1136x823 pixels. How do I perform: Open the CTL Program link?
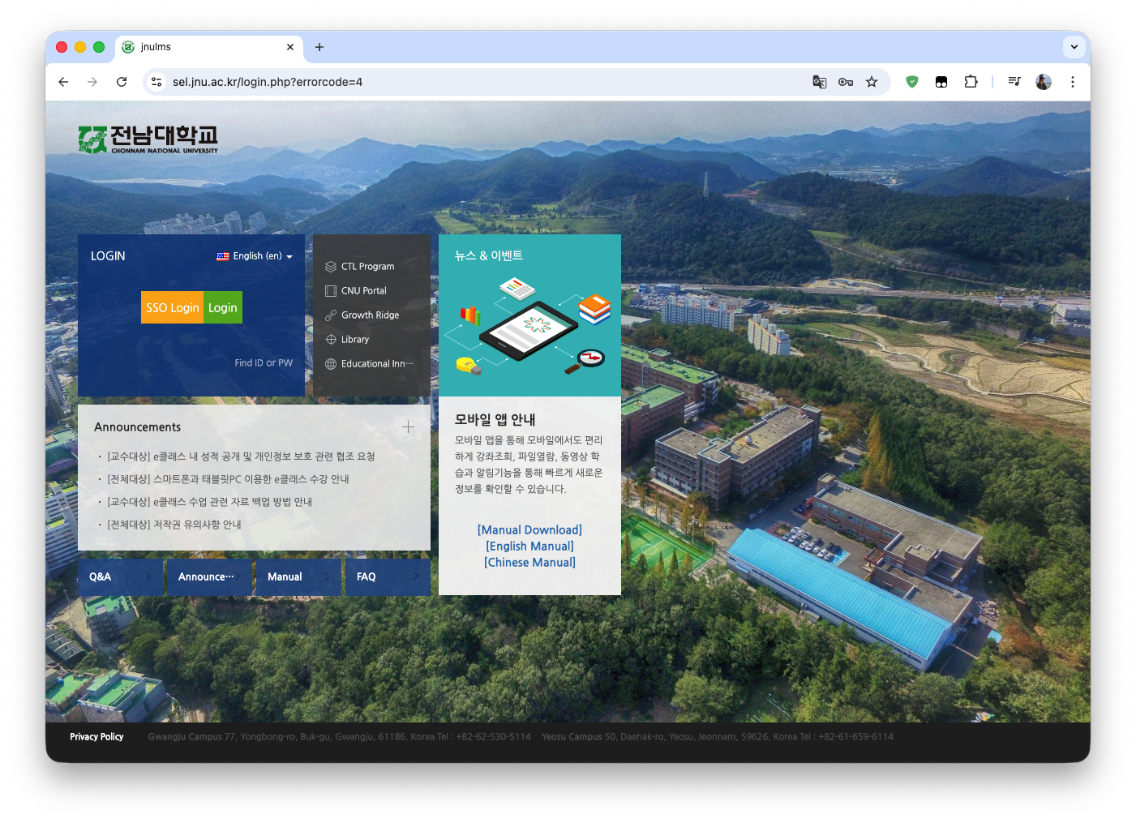point(367,267)
